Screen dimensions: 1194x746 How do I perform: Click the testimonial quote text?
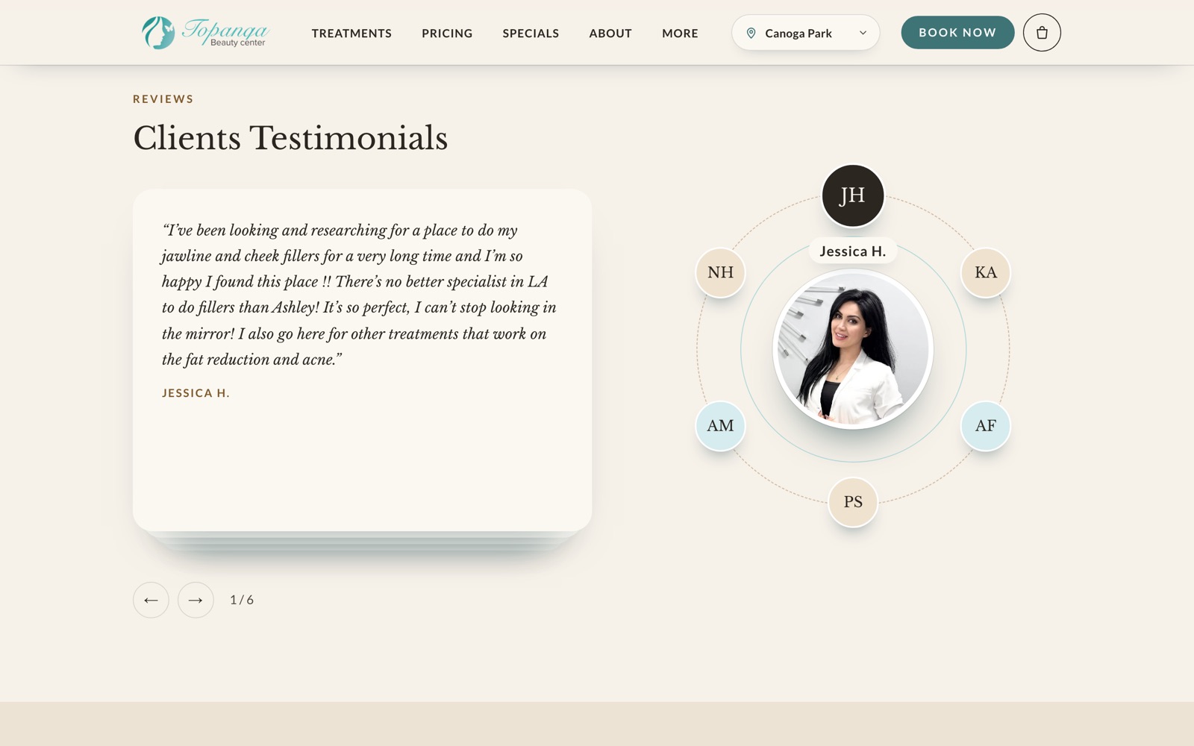pyautogui.click(x=359, y=295)
